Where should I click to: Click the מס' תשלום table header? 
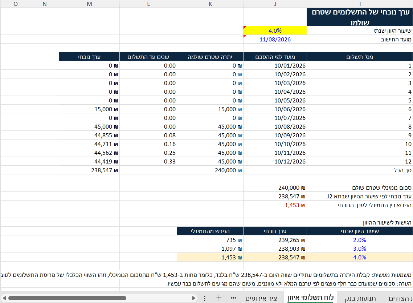click(x=360, y=57)
